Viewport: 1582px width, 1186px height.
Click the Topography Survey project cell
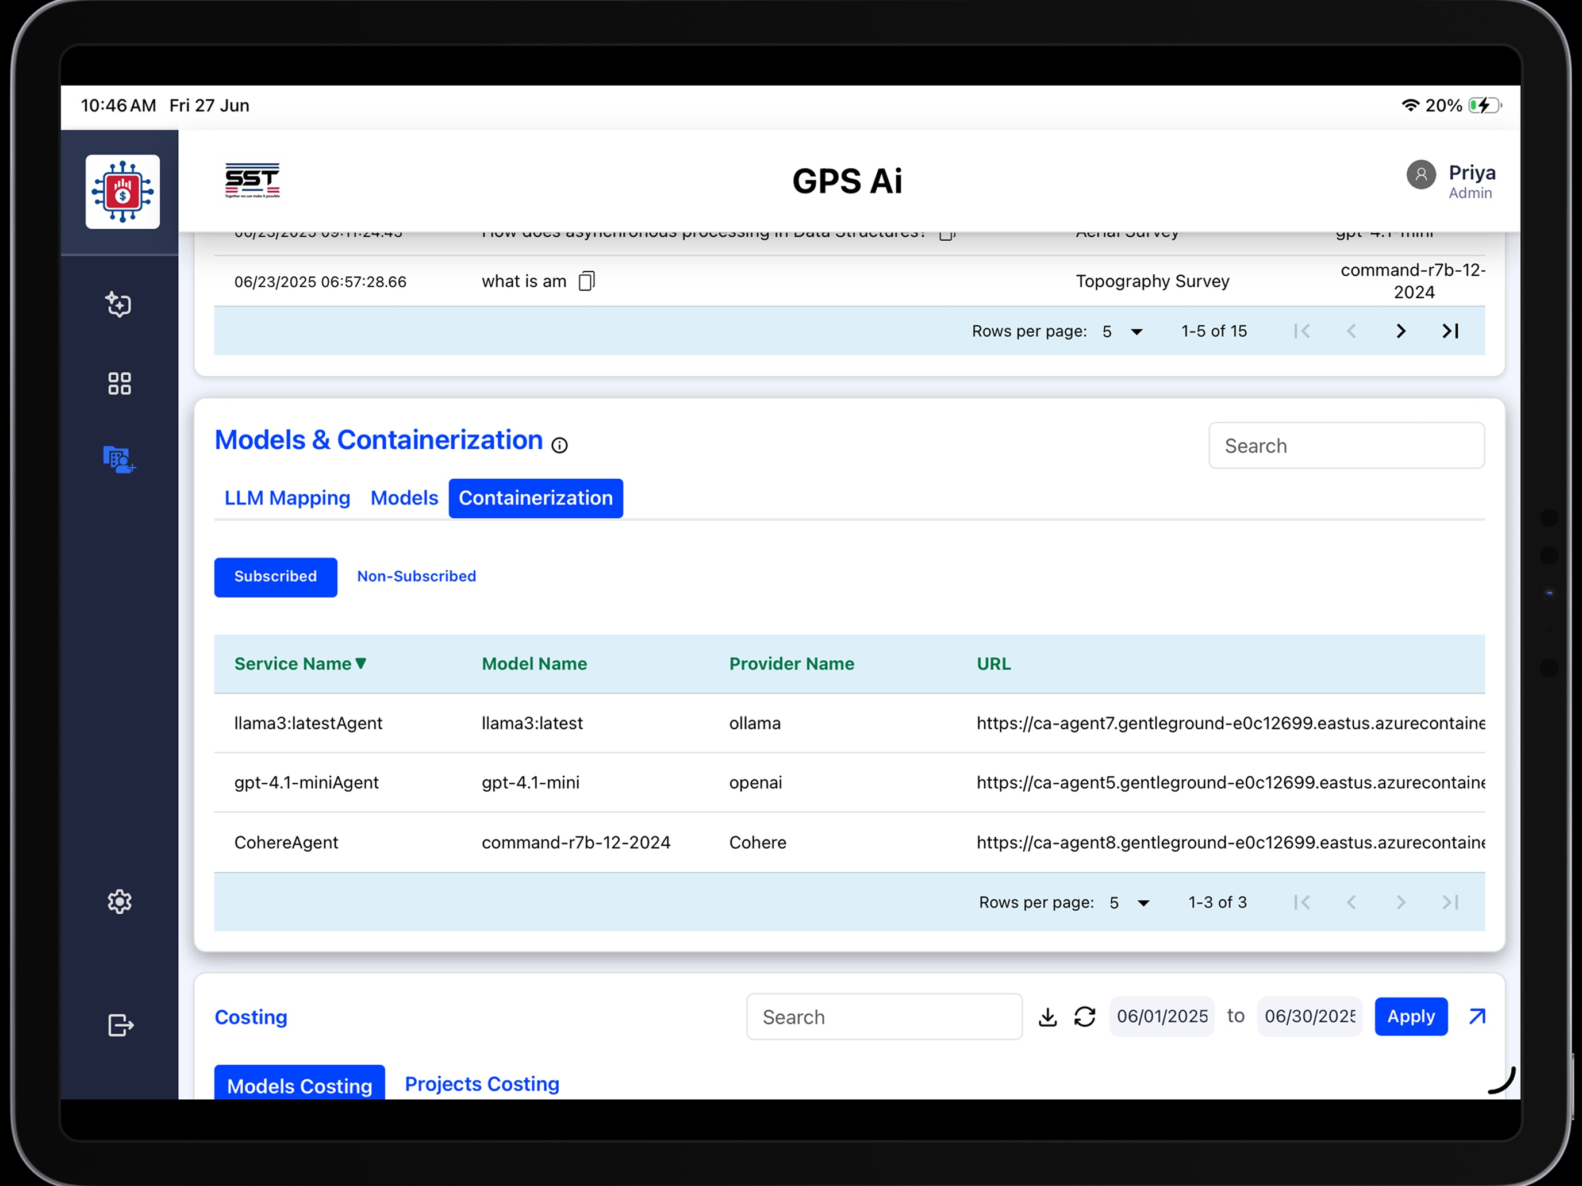1152,281
